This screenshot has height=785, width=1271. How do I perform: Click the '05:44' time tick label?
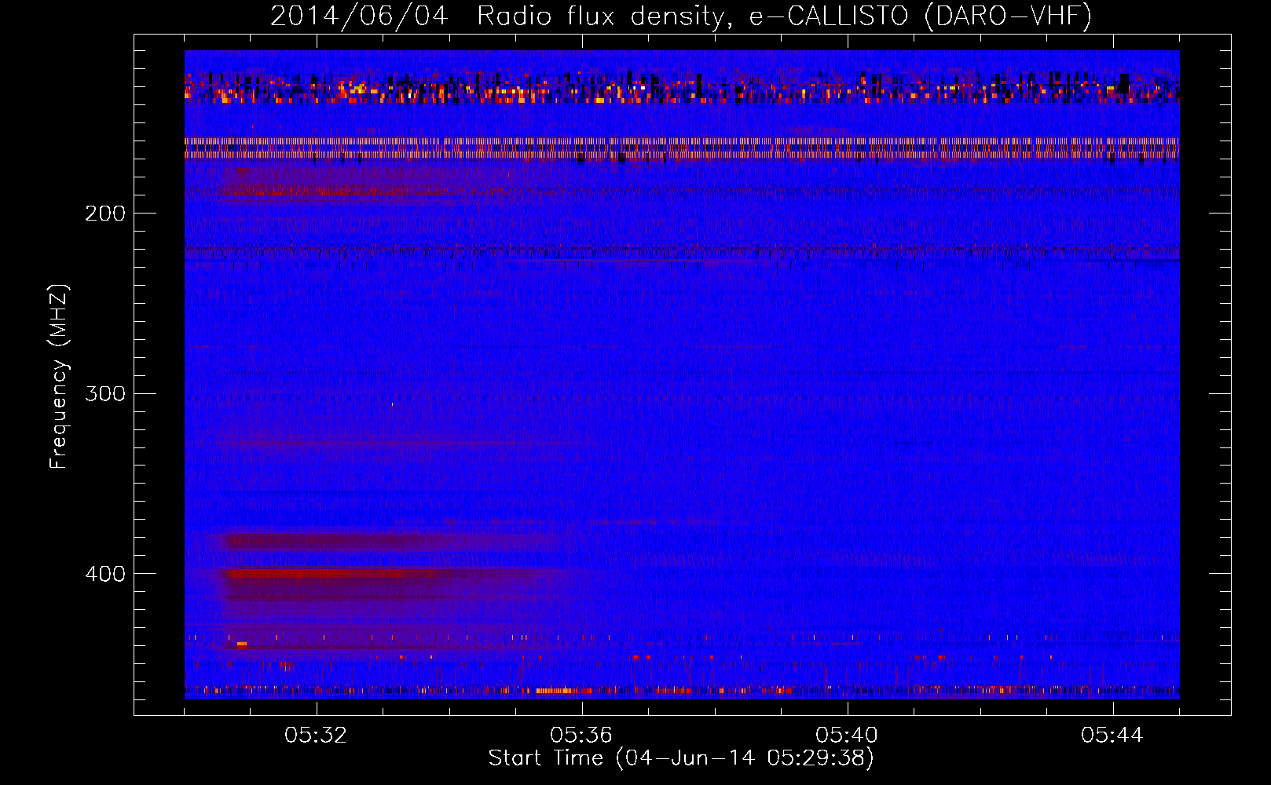pyautogui.click(x=1112, y=736)
